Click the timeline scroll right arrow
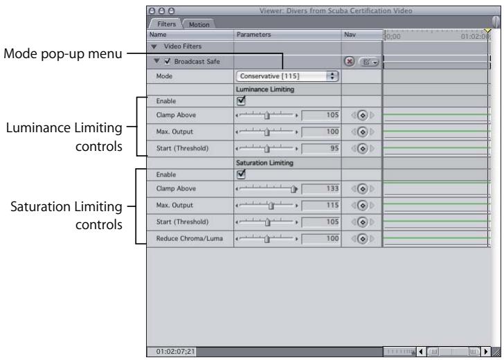This screenshot has height=360, width=504. (x=486, y=352)
